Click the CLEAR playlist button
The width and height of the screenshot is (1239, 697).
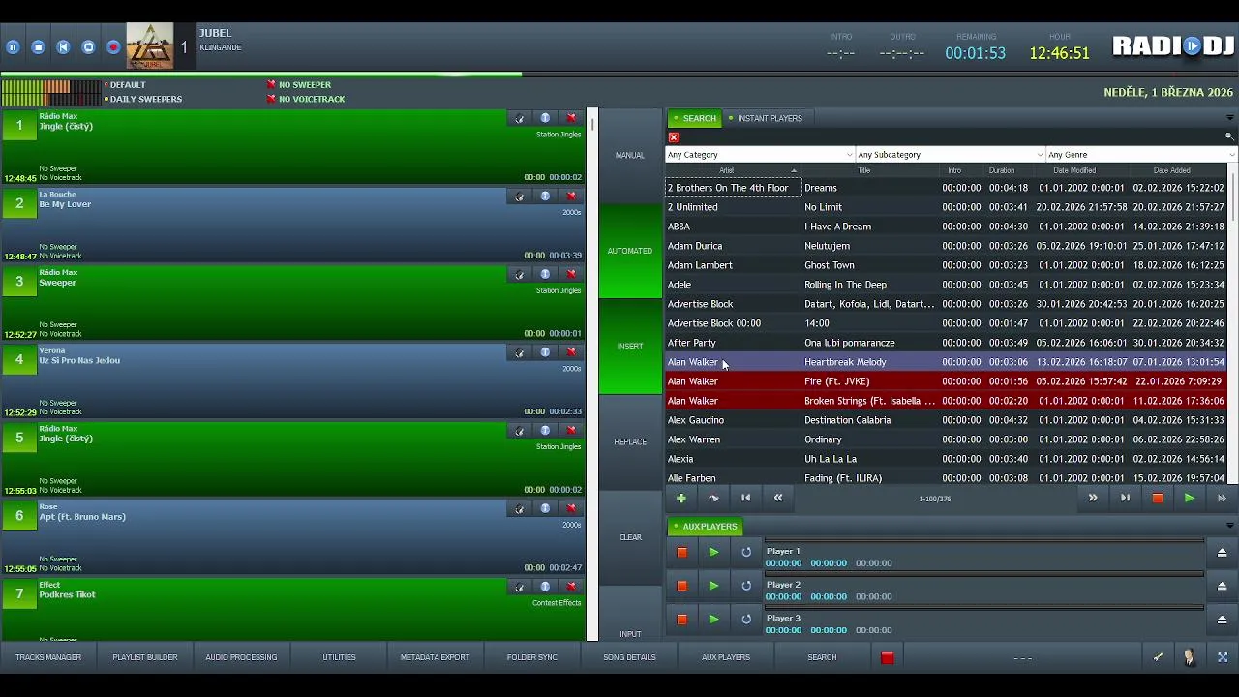(630, 537)
